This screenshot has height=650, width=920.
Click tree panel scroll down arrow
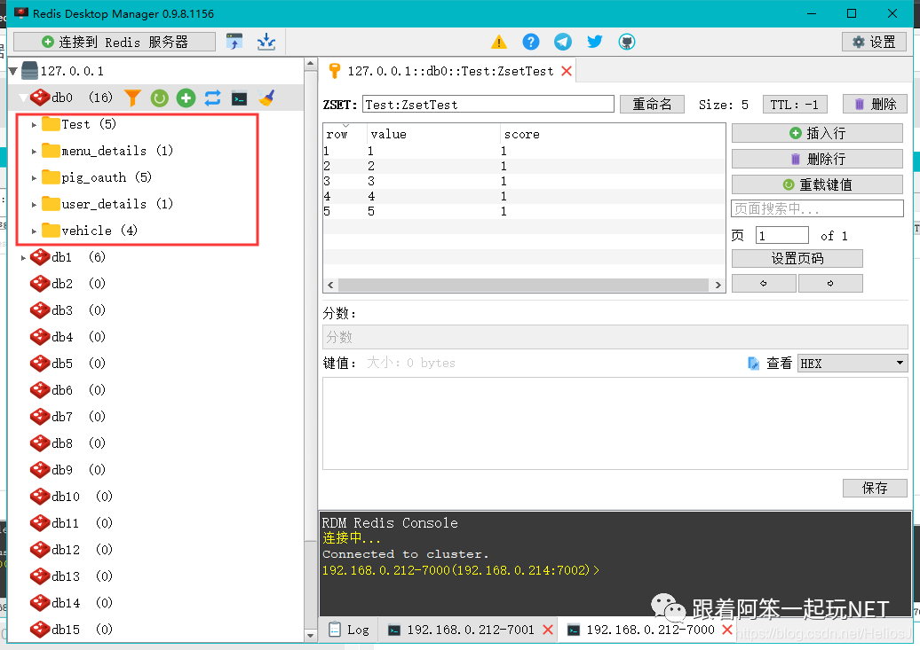click(311, 635)
